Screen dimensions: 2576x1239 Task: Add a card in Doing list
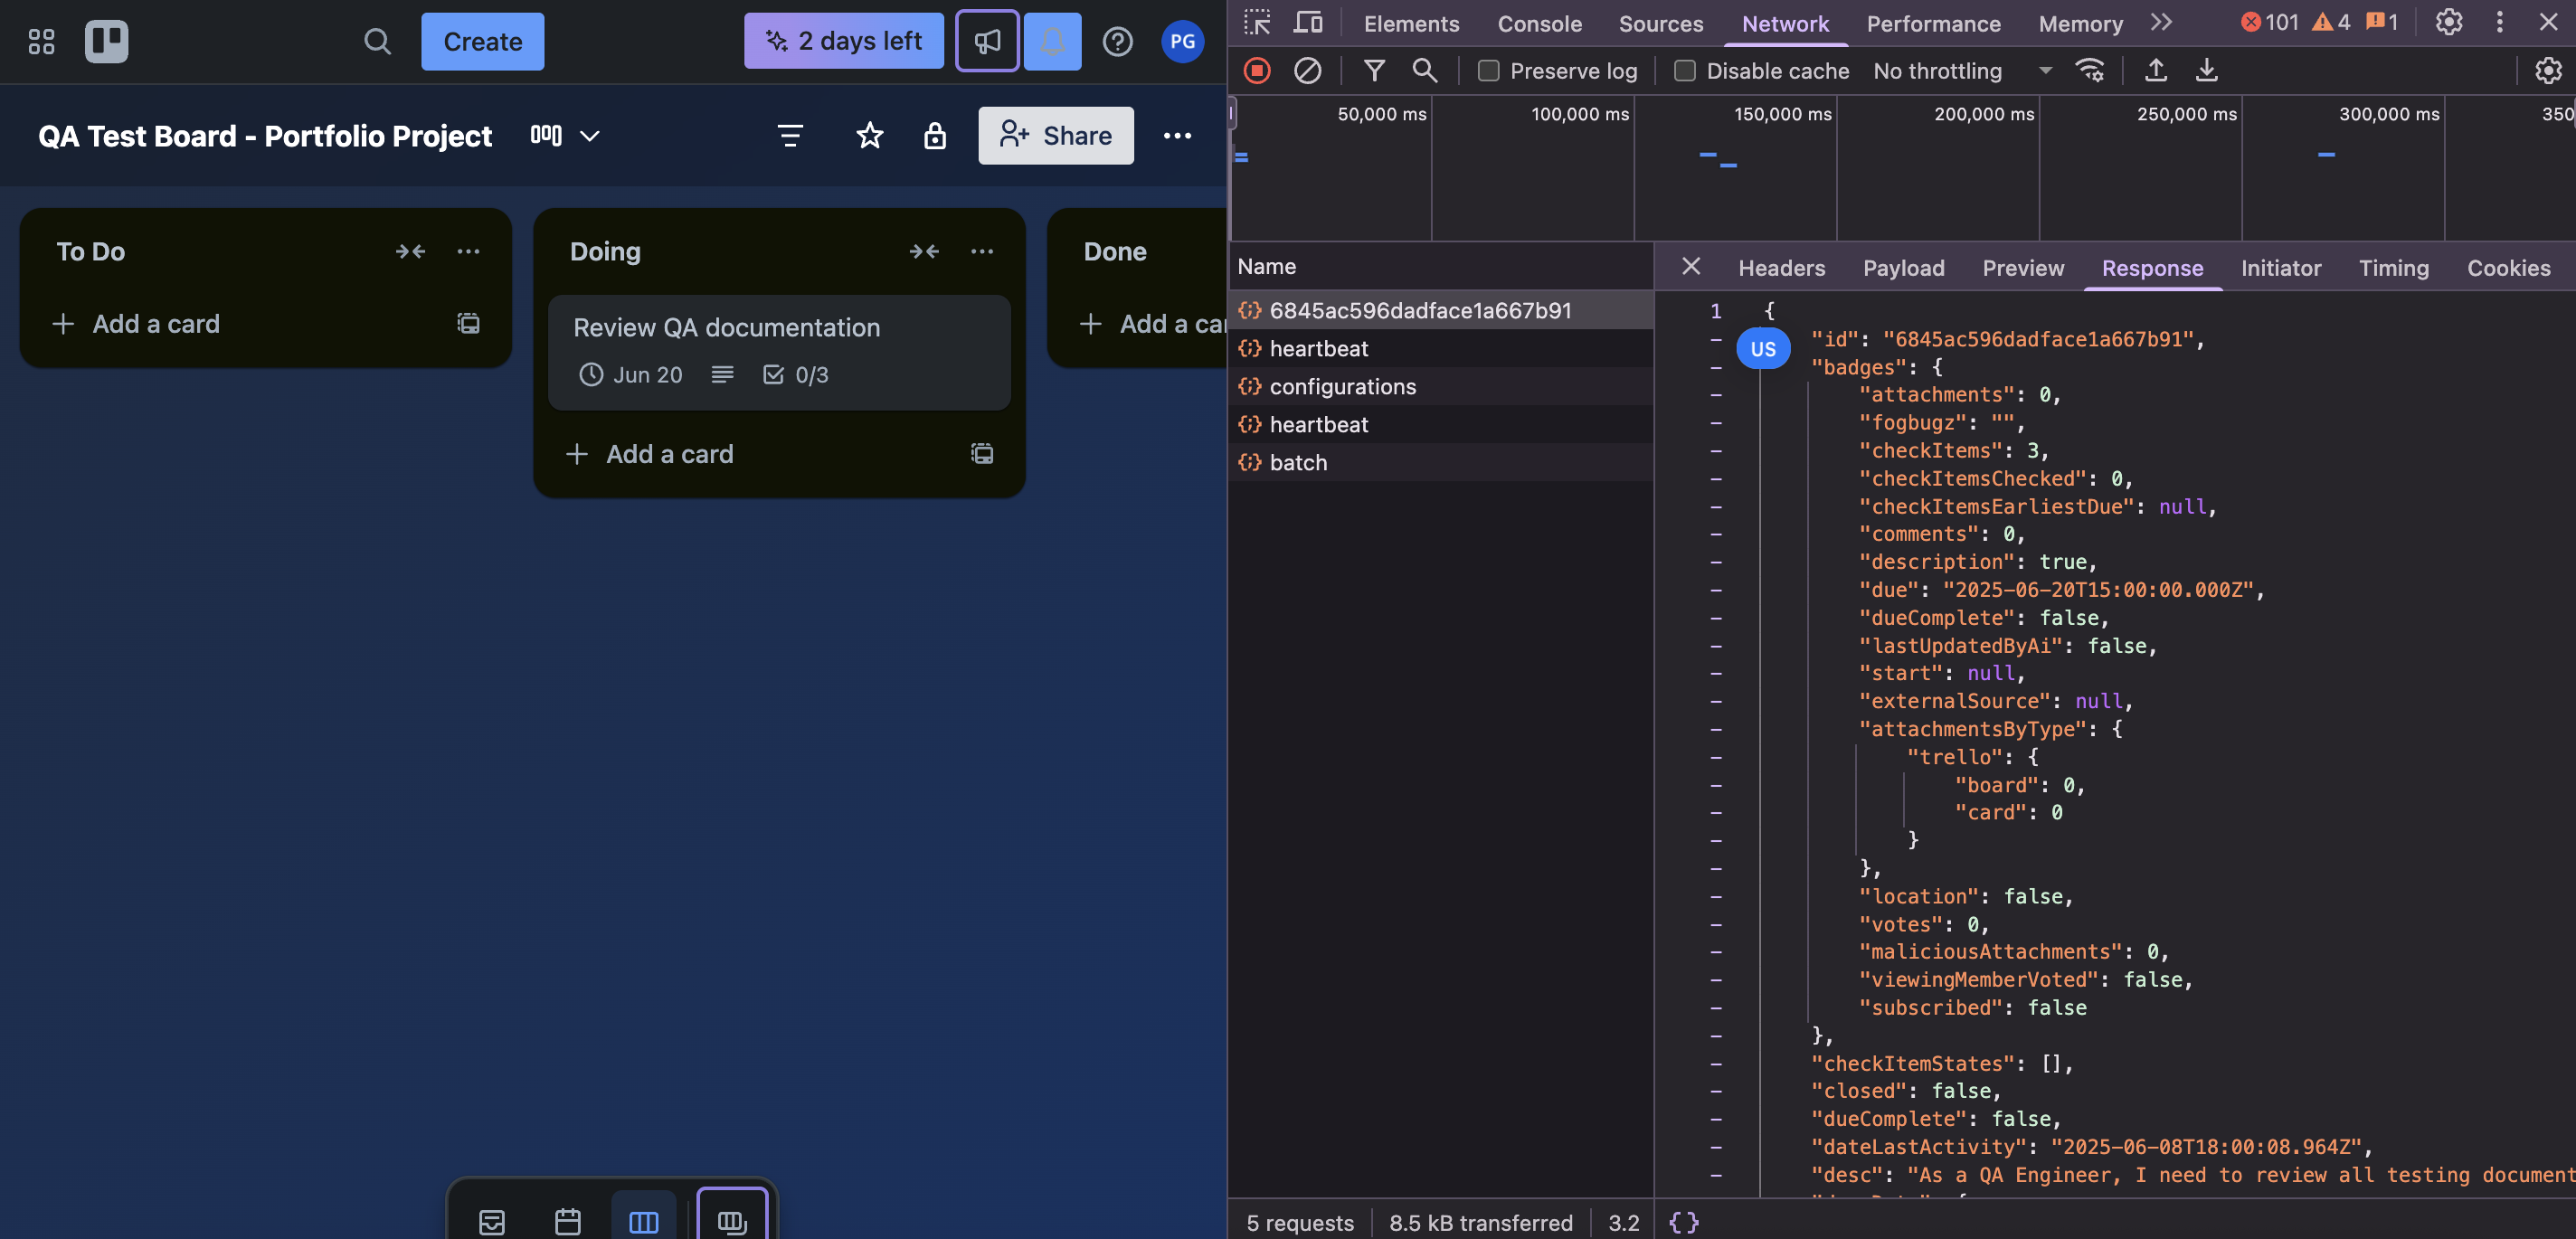tap(651, 454)
